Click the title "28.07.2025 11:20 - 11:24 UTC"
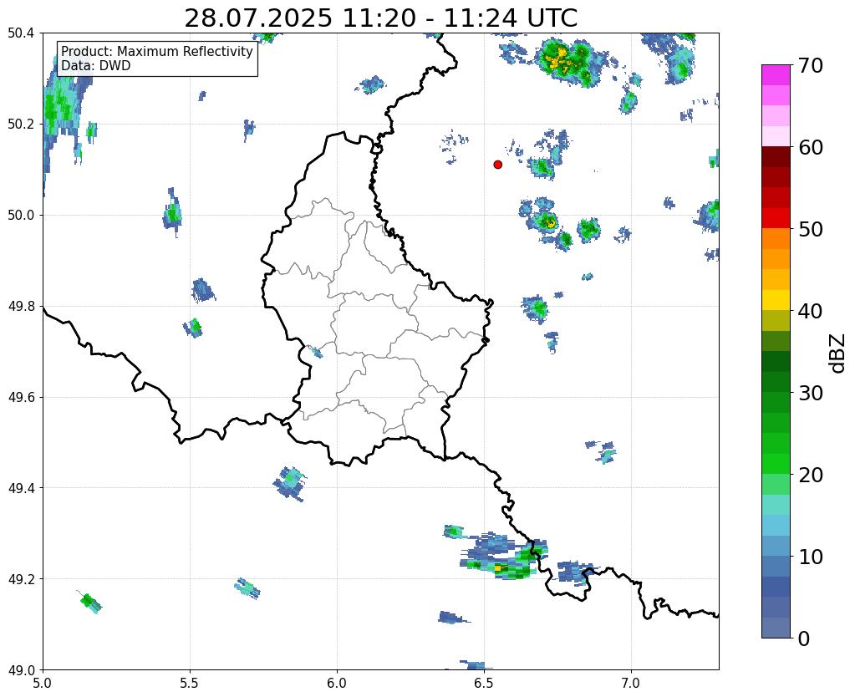The height and width of the screenshot is (697, 855). [x=380, y=18]
